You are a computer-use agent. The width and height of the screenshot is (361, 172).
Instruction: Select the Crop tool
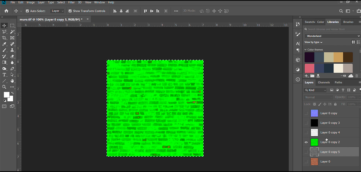[x=4, y=38]
